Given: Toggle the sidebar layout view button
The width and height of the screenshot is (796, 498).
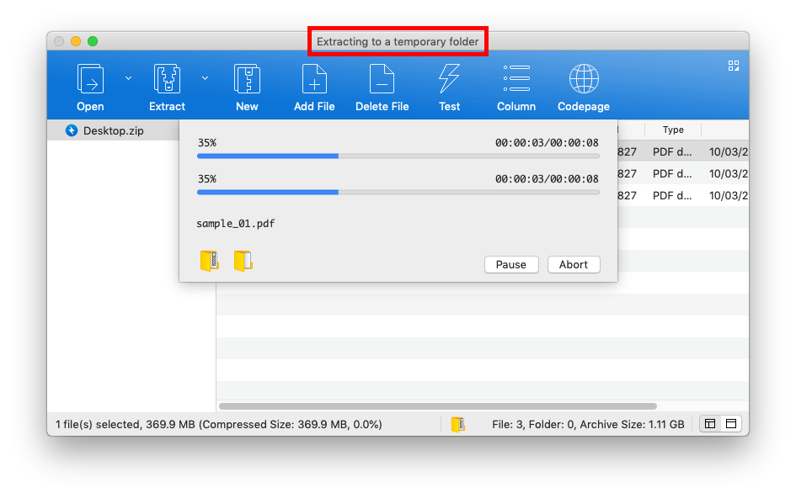Looking at the screenshot, I should click(710, 424).
